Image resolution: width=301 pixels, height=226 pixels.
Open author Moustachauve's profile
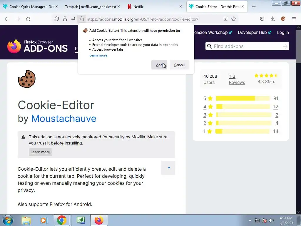pos(64,118)
